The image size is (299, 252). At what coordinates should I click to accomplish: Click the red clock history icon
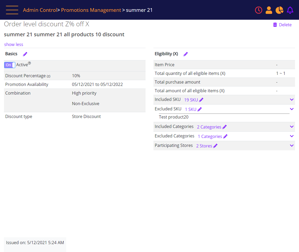coord(259,10)
